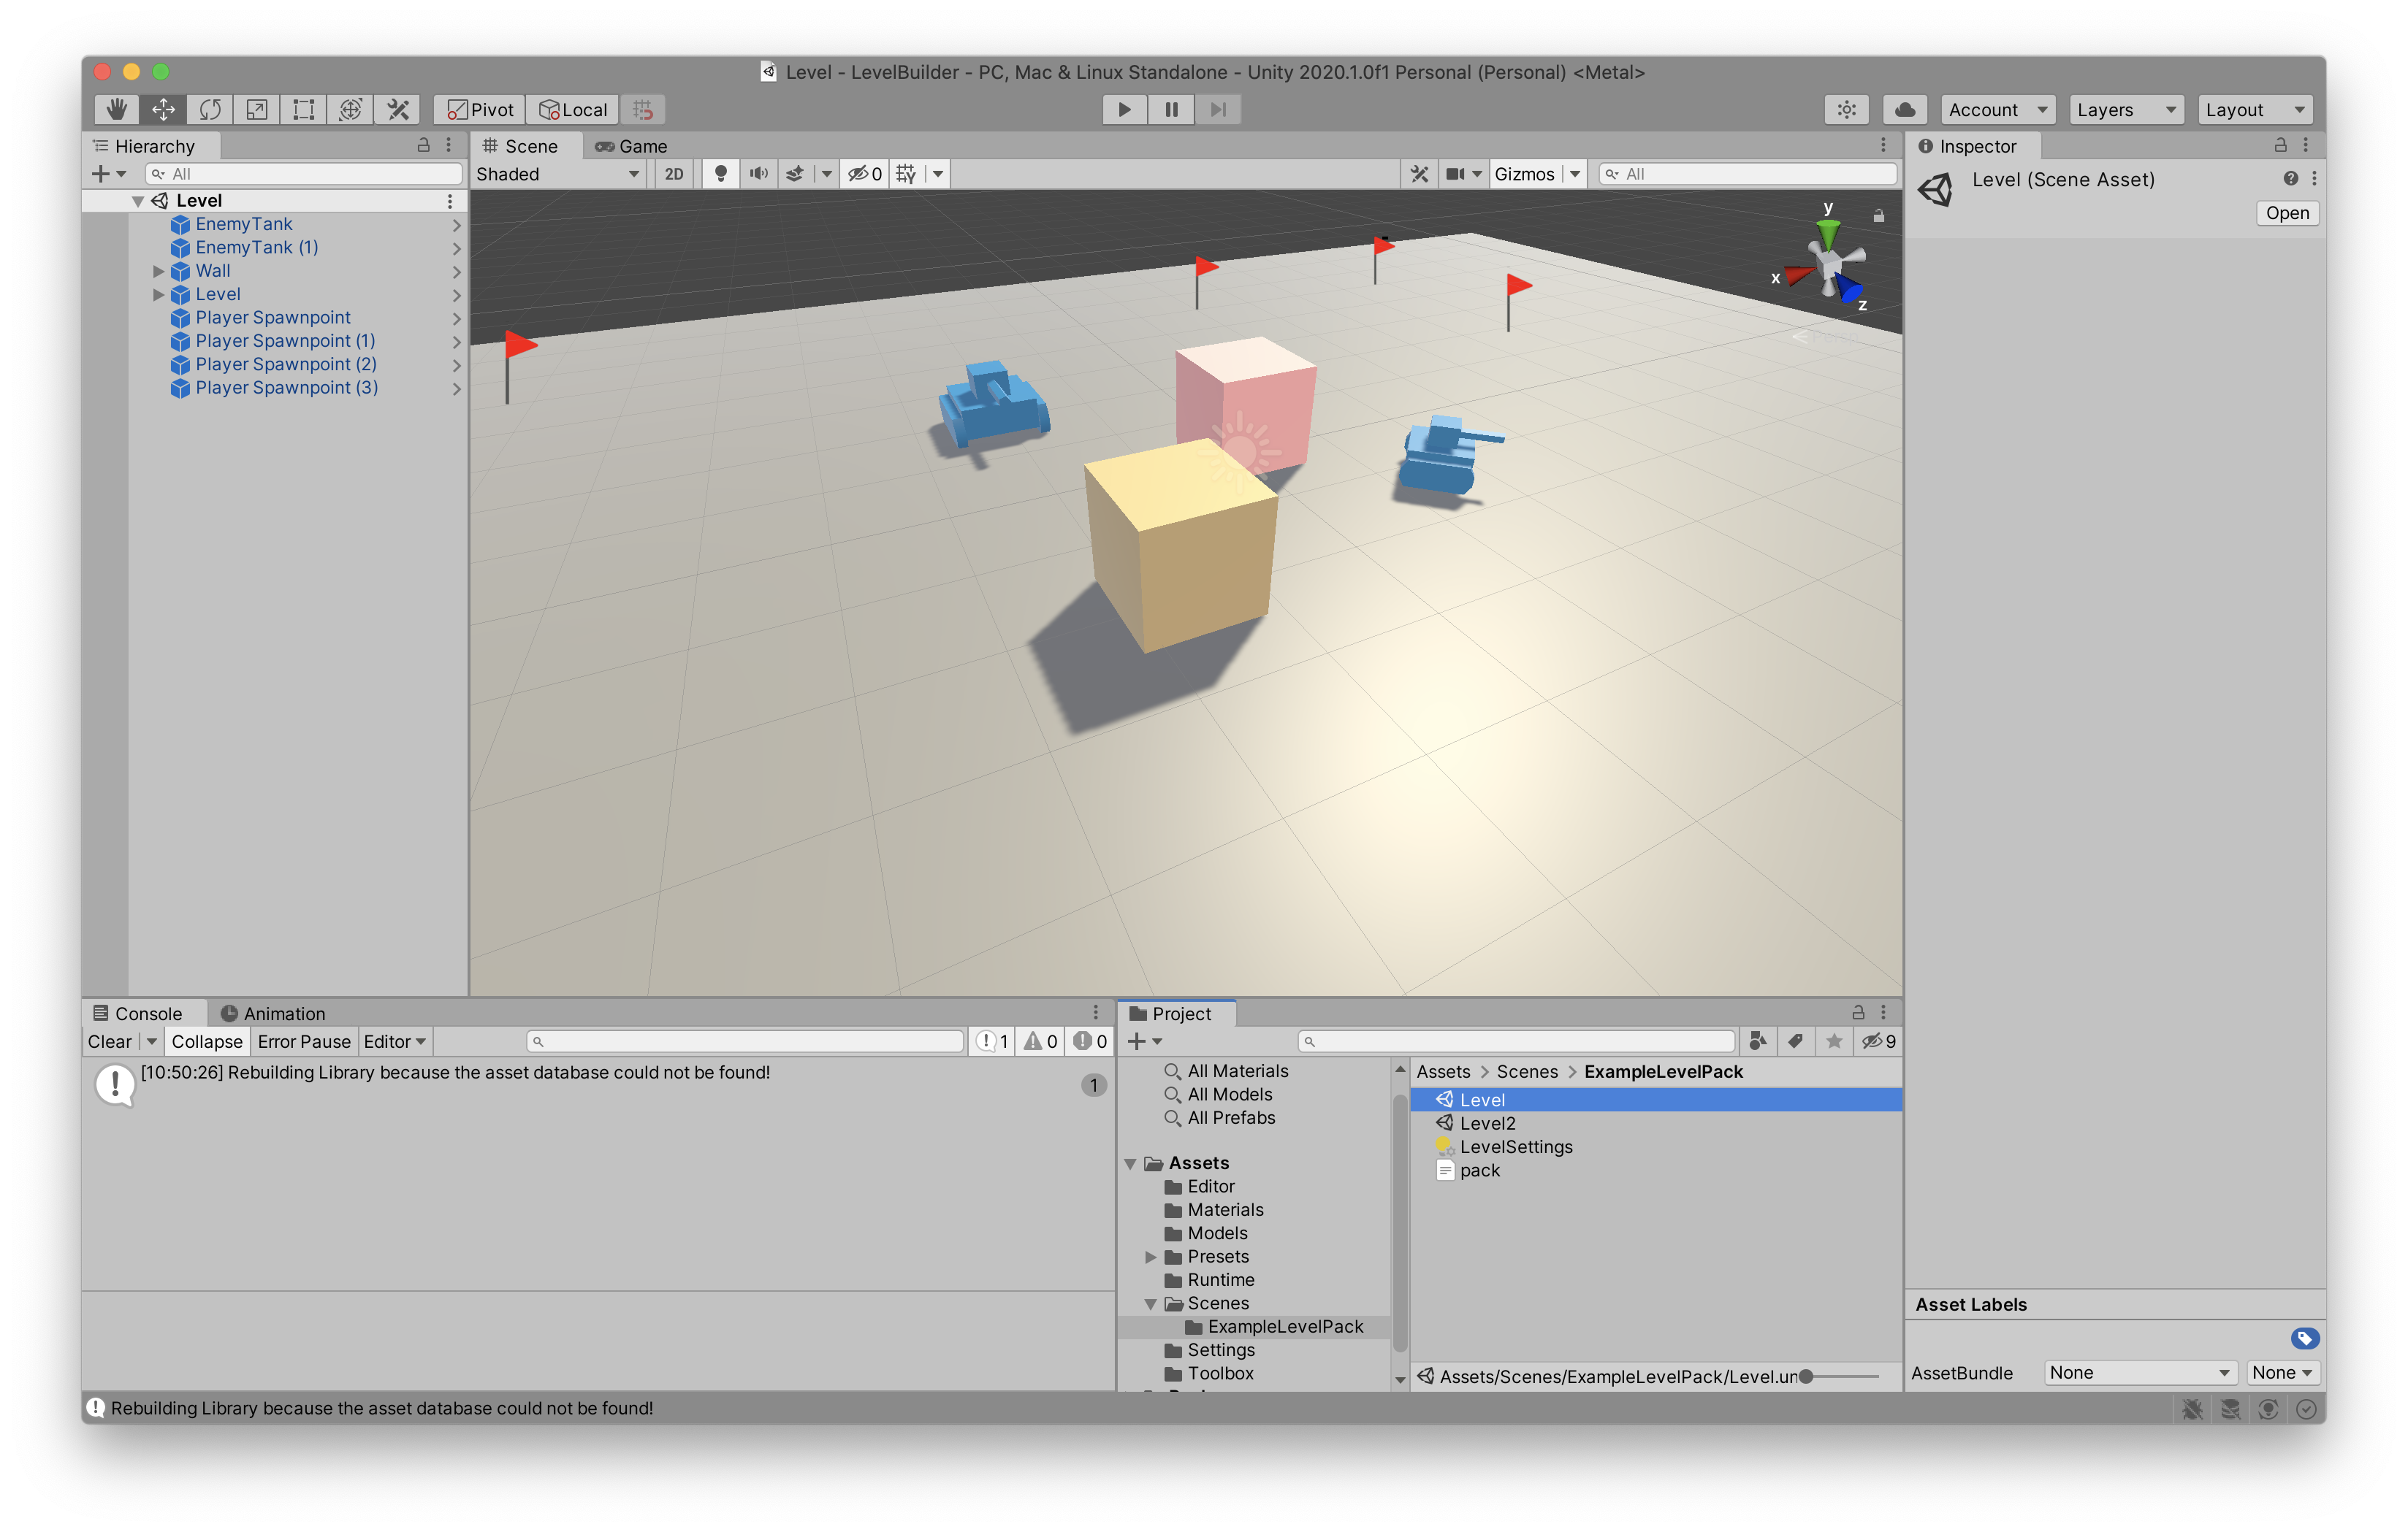Select Level2 scene in Project panel
Image resolution: width=2408 pixels, height=1532 pixels.
click(x=1487, y=1123)
